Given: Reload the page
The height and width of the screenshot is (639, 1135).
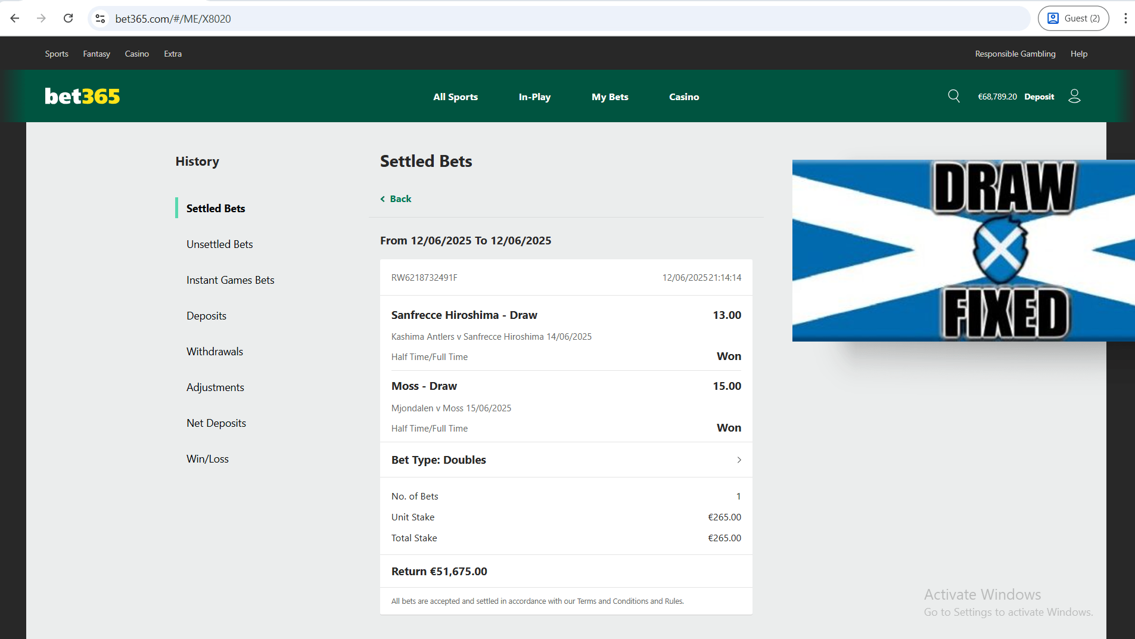Looking at the screenshot, I should (69, 18).
